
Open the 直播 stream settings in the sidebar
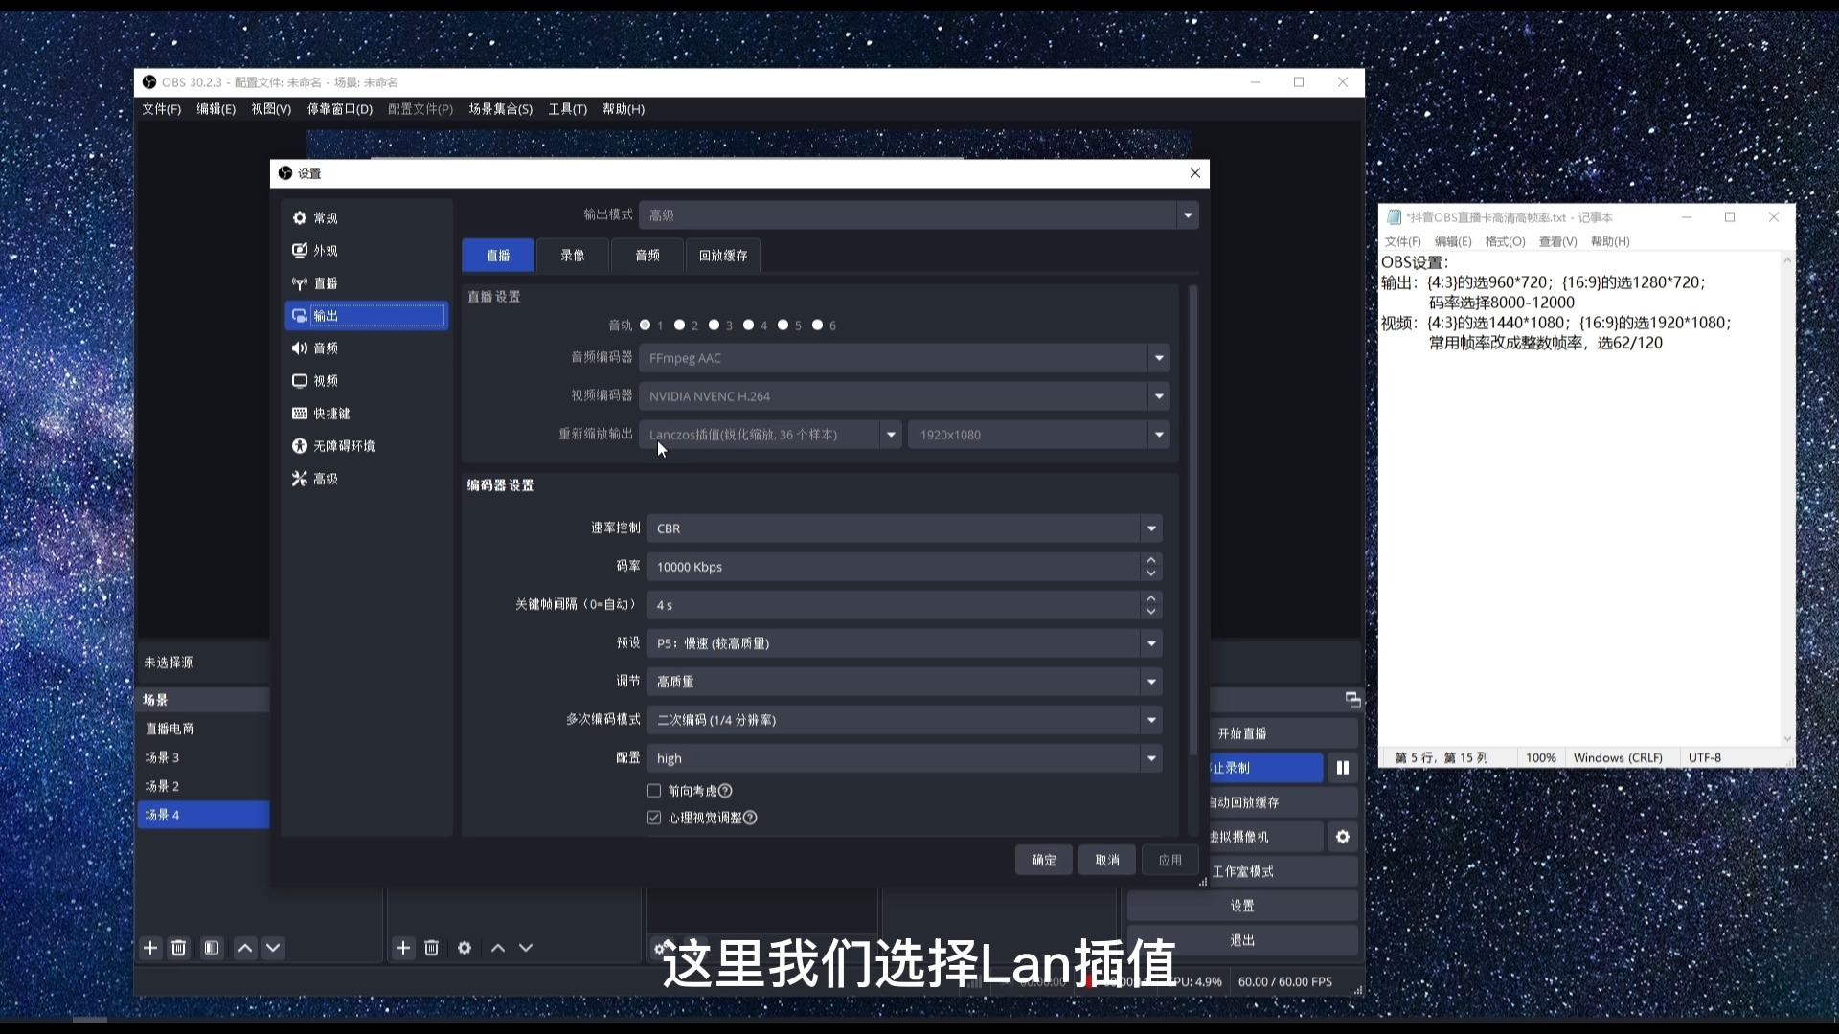[x=366, y=283]
